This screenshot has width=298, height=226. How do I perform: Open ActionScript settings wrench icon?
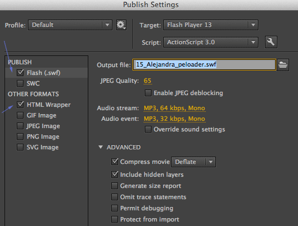point(271,42)
